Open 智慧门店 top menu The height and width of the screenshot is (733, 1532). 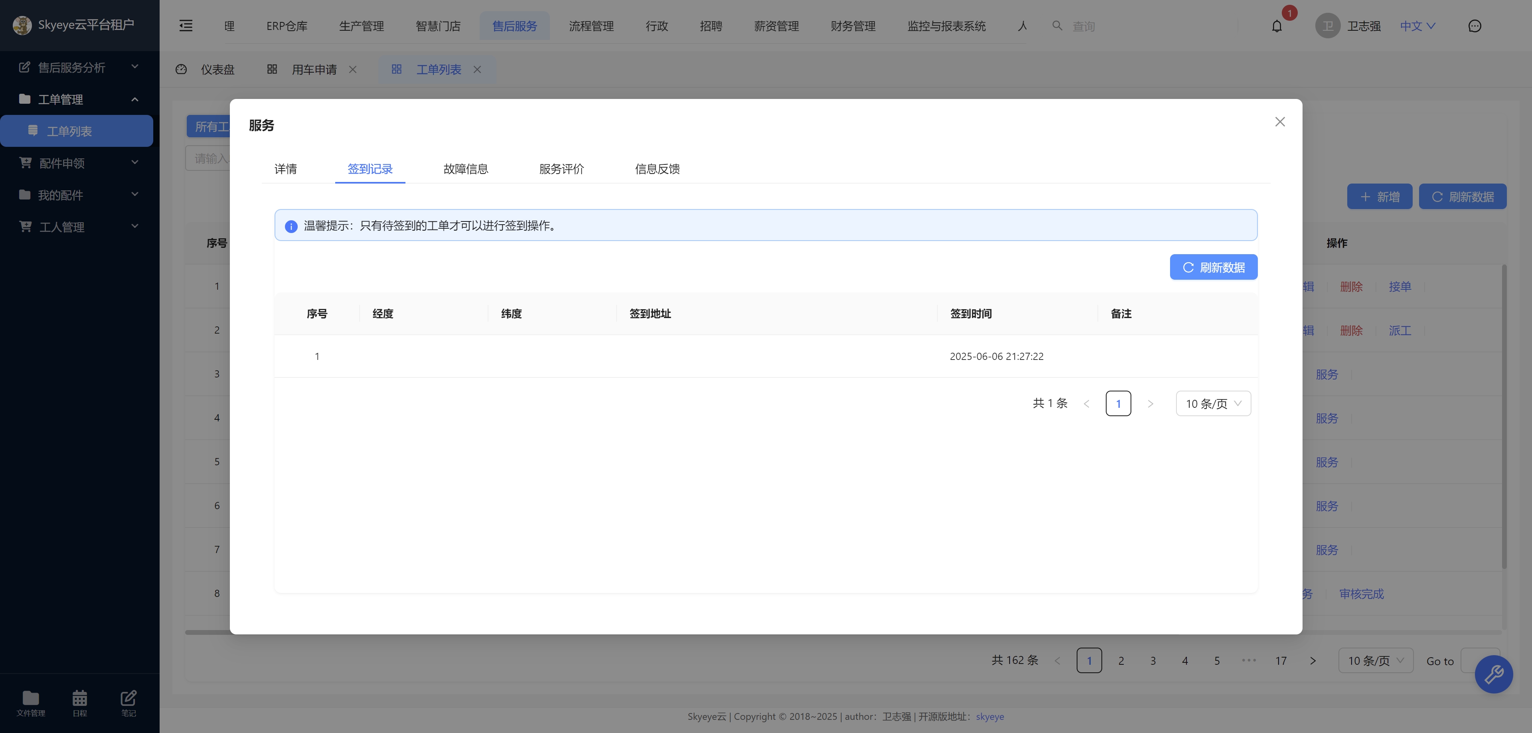438,26
